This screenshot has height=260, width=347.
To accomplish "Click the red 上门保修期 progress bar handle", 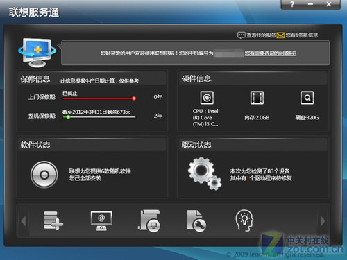I will coord(134,98).
